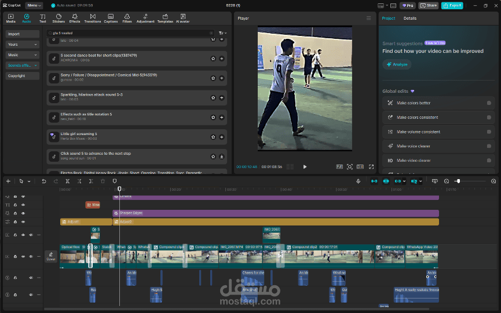The height and width of the screenshot is (313, 501).
Task: Clear the search field text
Action: tap(211, 33)
